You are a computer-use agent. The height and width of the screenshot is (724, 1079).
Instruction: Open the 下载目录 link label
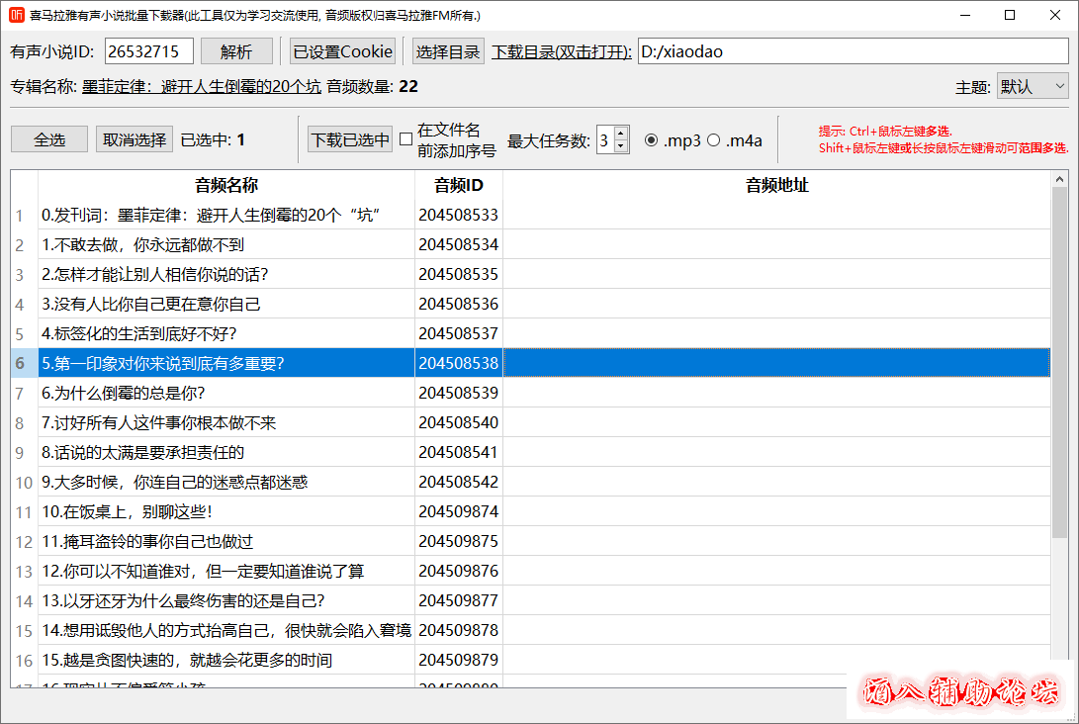pos(562,52)
